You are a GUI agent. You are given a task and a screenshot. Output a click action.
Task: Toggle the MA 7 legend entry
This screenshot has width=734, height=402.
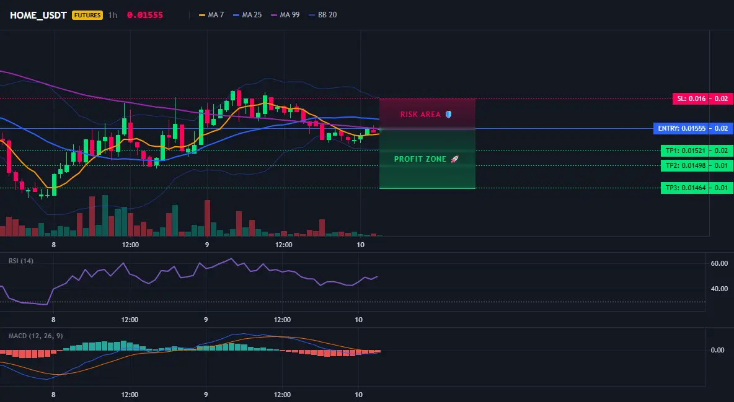tap(211, 15)
